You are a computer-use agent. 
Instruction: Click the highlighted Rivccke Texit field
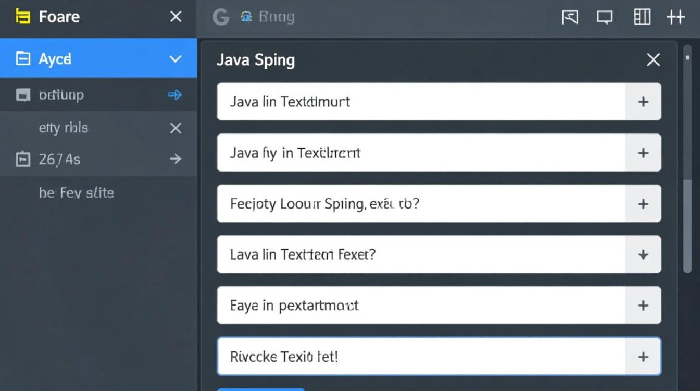click(420, 357)
